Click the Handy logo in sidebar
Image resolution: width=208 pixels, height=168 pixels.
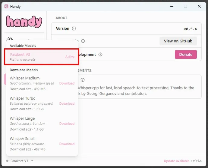24,22
